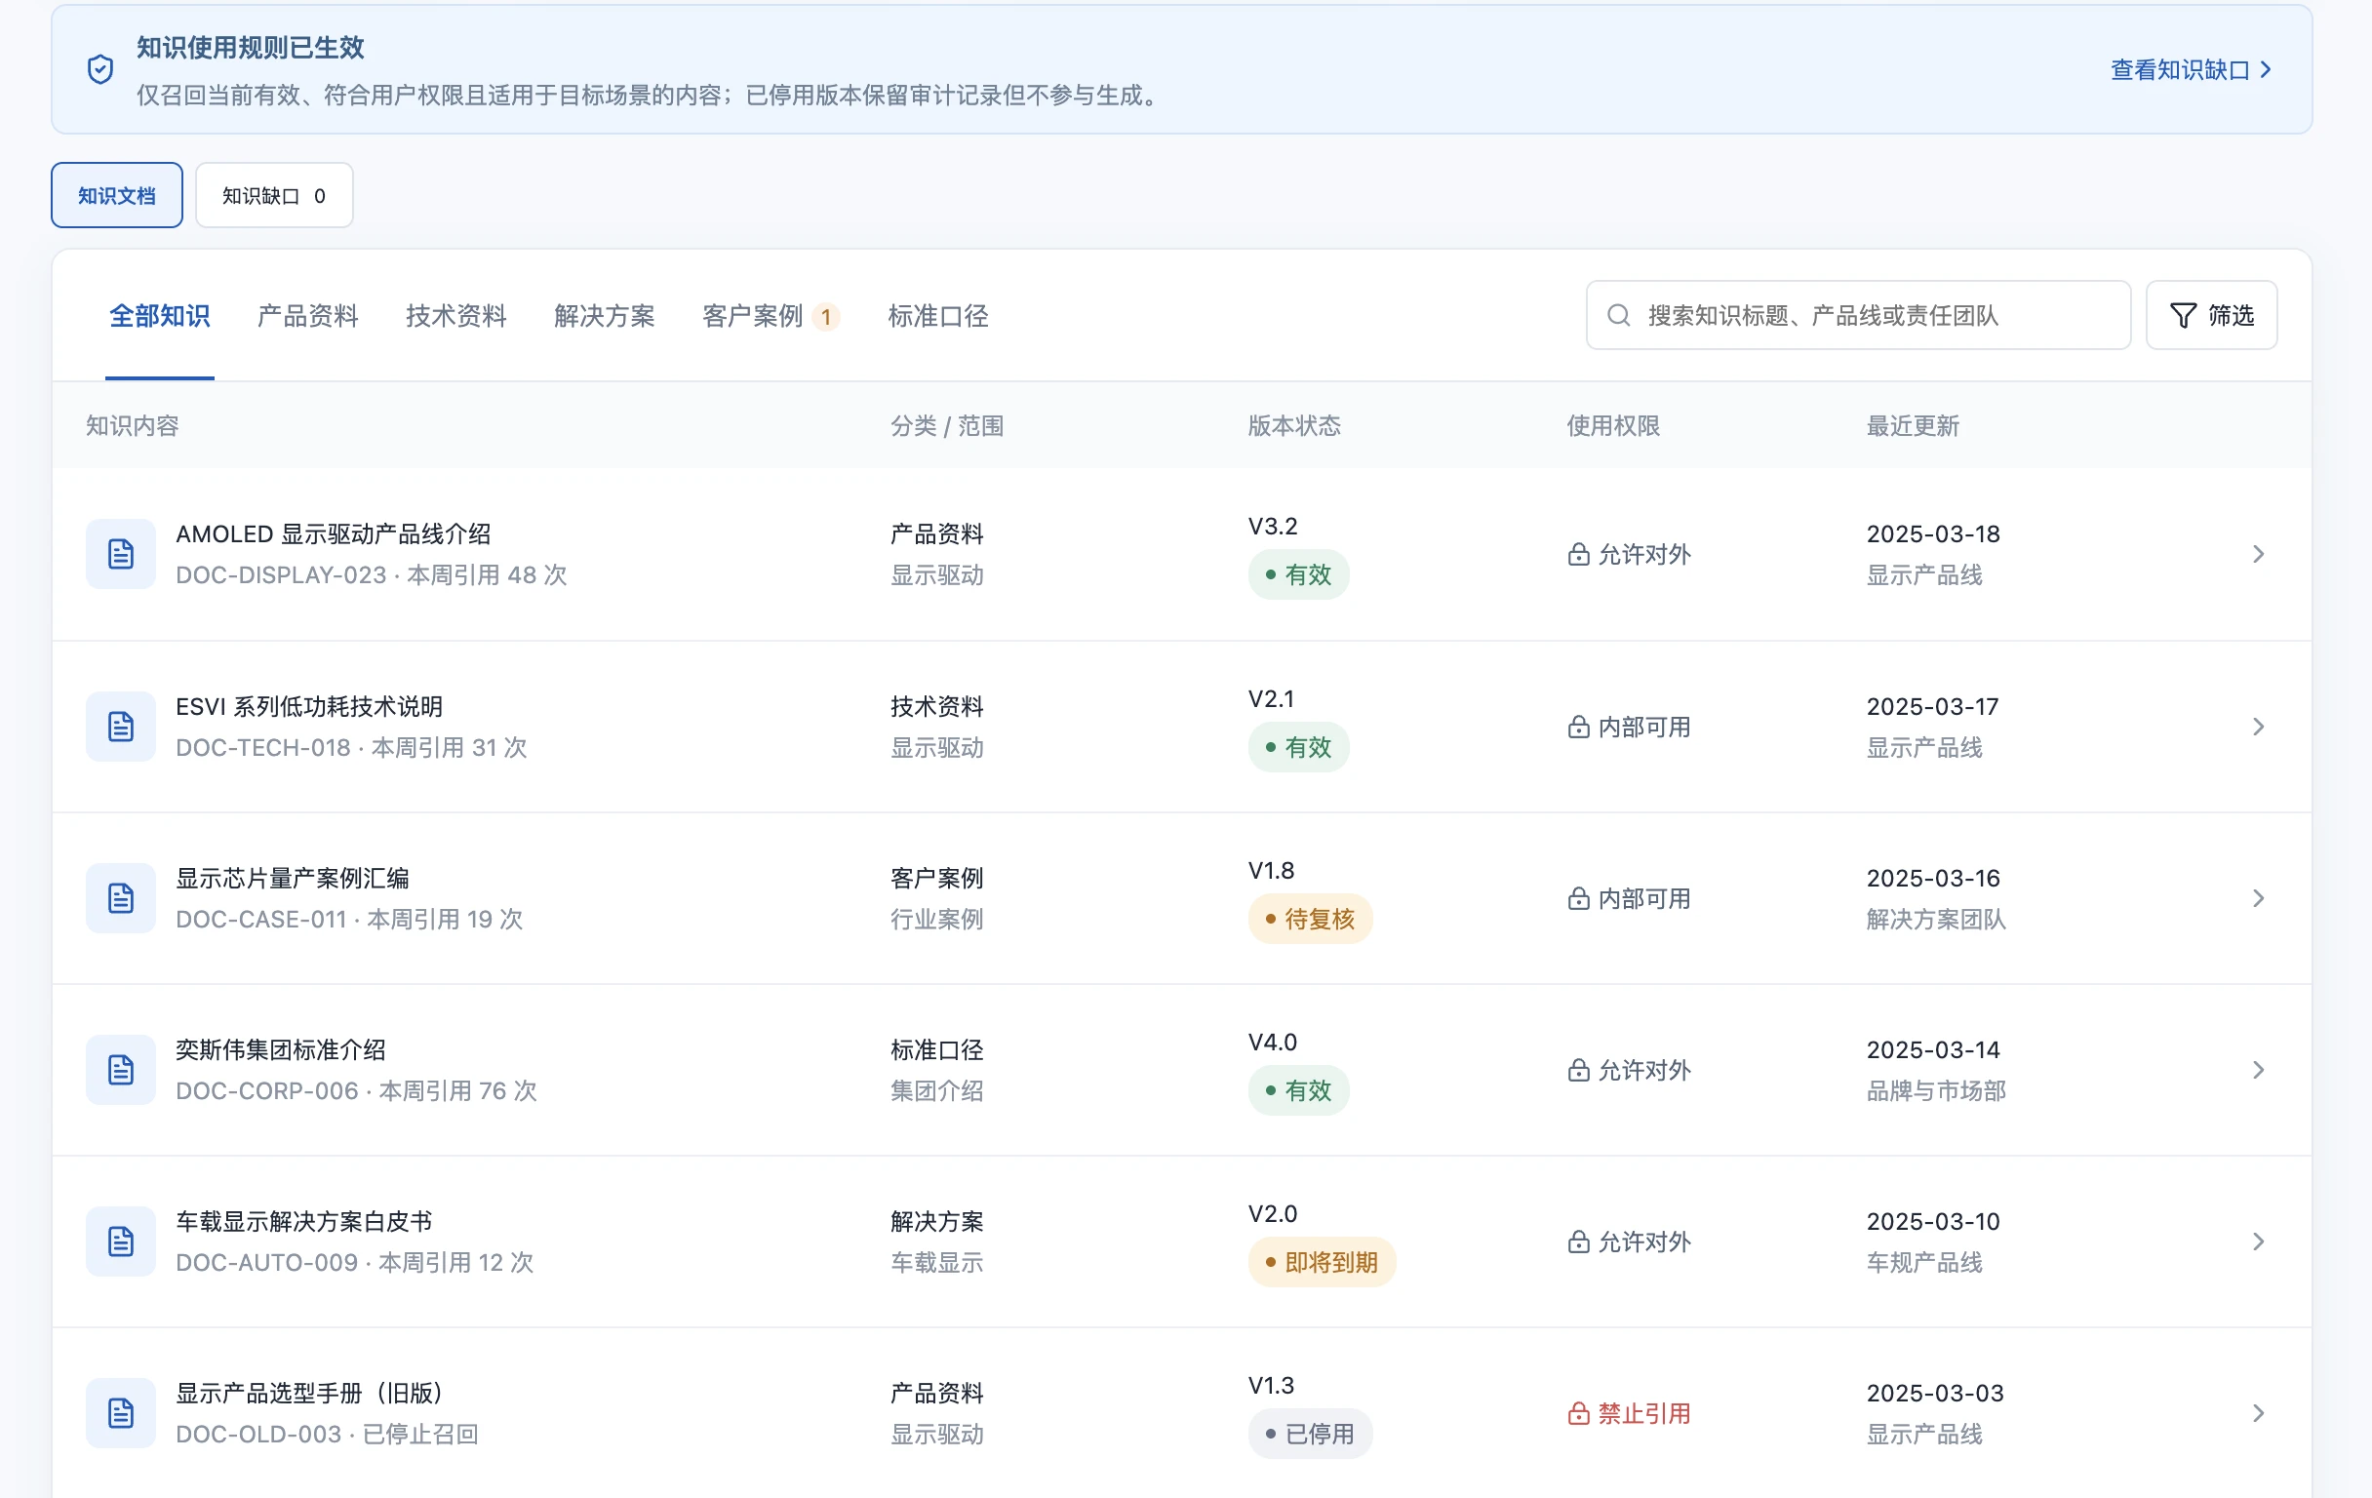Click 分类 / 范围 column header
This screenshot has height=1498, width=2372.
click(x=947, y=425)
